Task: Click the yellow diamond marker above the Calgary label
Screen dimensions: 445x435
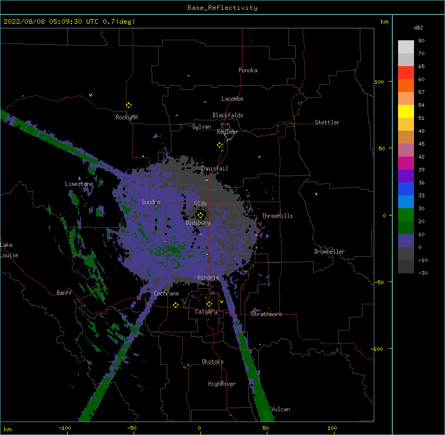Action: [x=209, y=304]
